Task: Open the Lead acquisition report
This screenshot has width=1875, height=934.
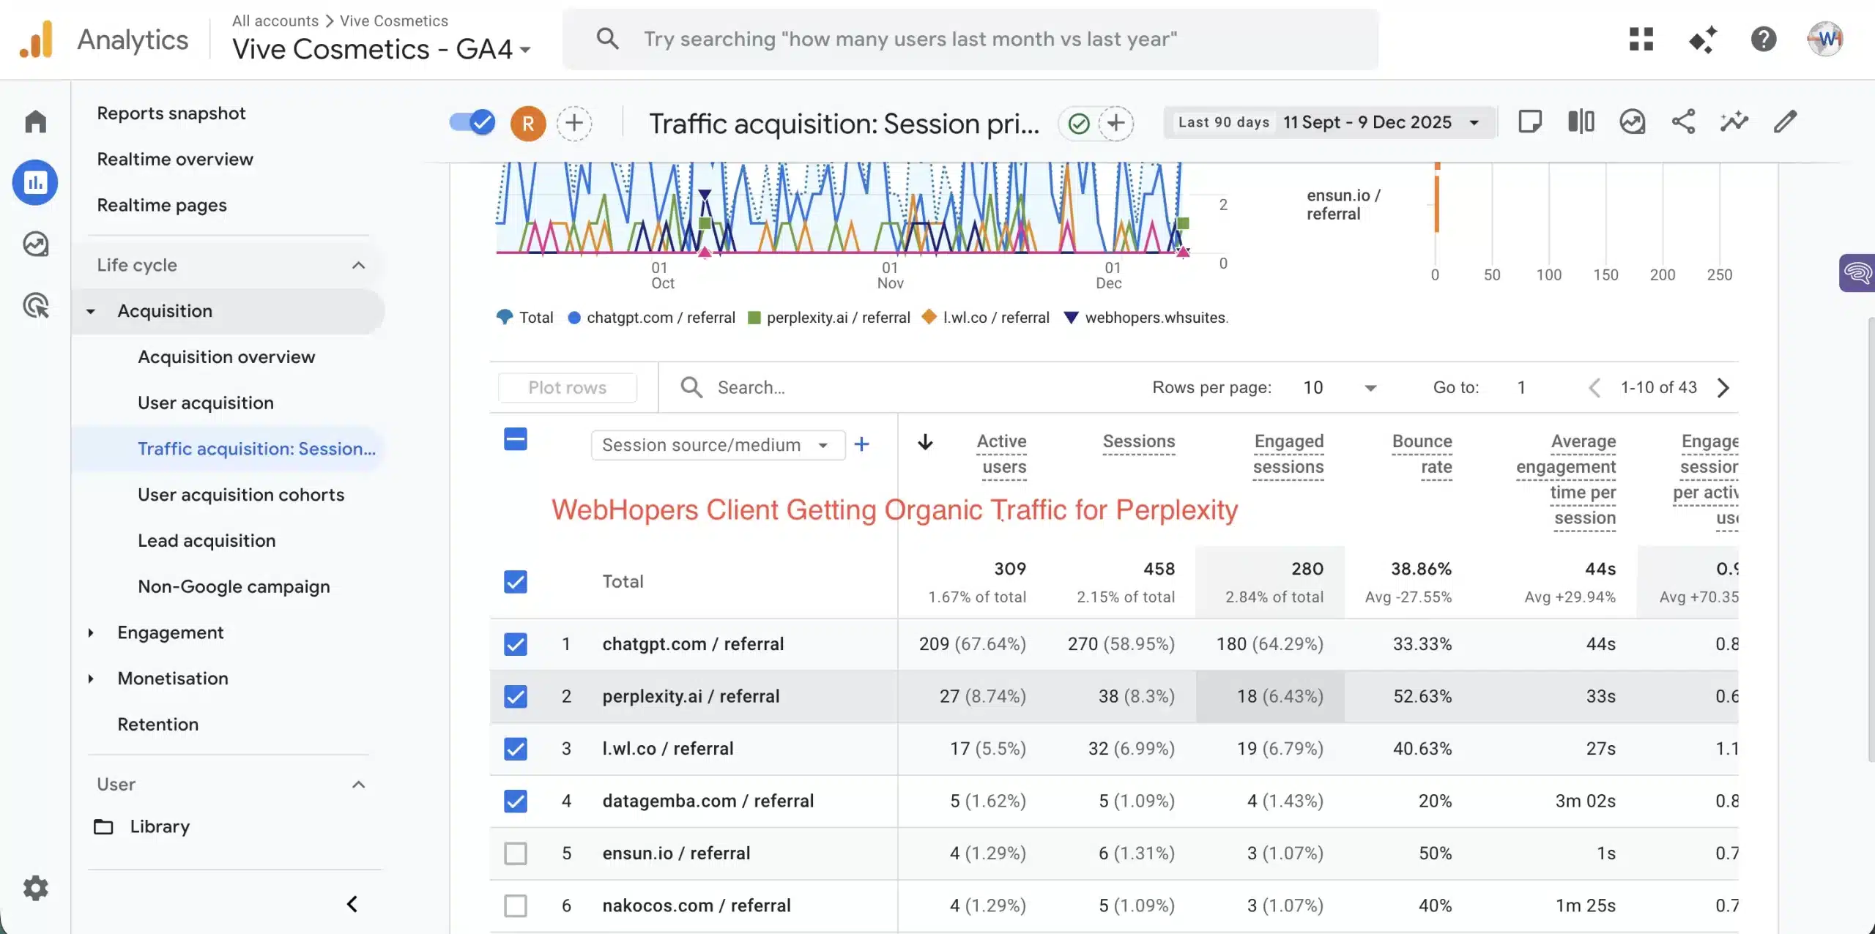Action: click(x=207, y=540)
